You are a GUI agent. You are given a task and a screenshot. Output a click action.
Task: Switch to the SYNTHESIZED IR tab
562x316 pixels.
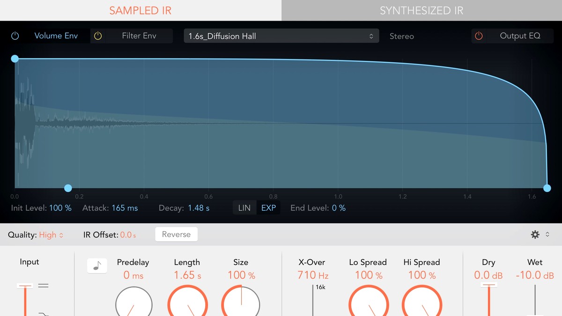tap(421, 10)
